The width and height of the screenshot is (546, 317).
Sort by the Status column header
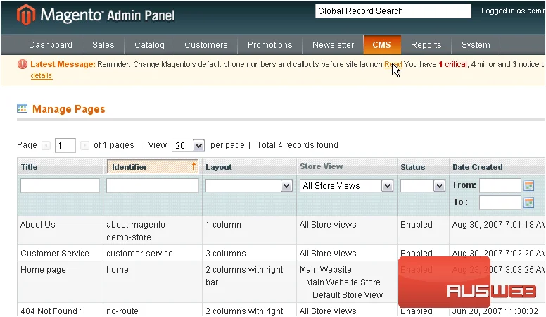pos(412,167)
